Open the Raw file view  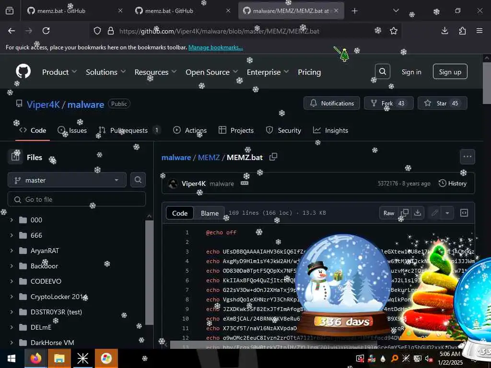(388, 213)
